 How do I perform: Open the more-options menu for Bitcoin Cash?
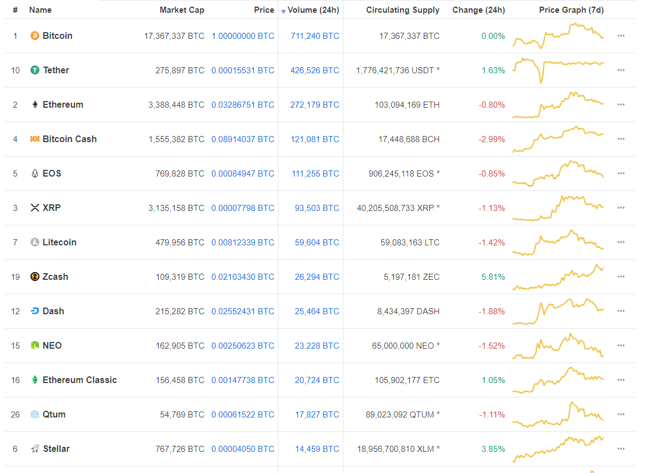pyautogui.click(x=621, y=139)
